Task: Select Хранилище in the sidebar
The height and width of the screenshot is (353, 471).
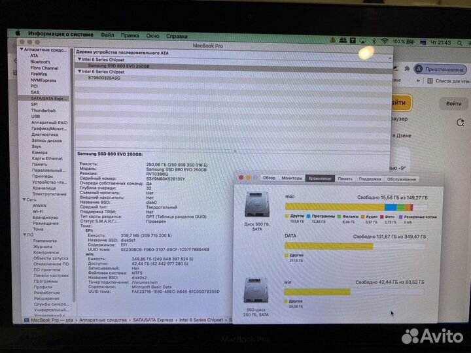Action: coord(44,188)
